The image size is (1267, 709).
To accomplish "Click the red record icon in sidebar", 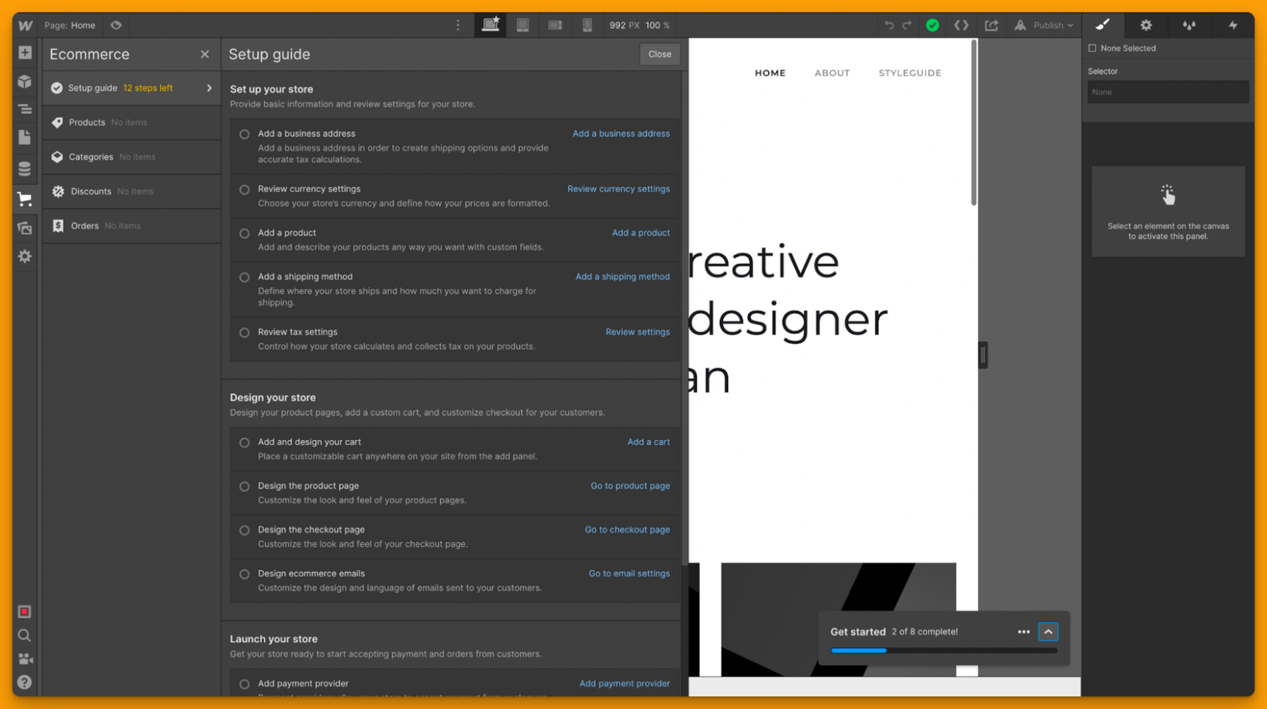I will coord(25,611).
